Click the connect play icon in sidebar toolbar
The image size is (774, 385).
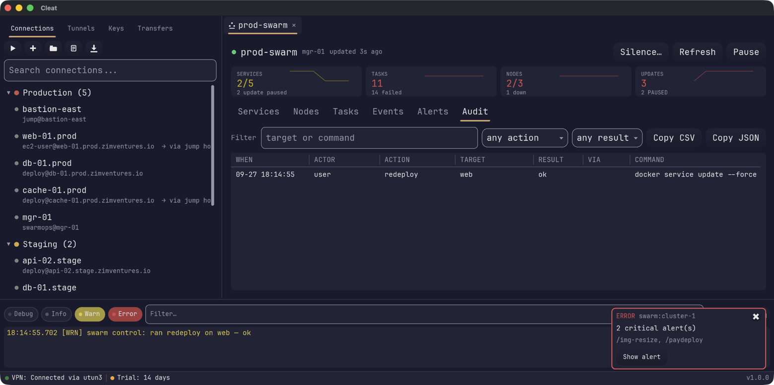tap(13, 48)
